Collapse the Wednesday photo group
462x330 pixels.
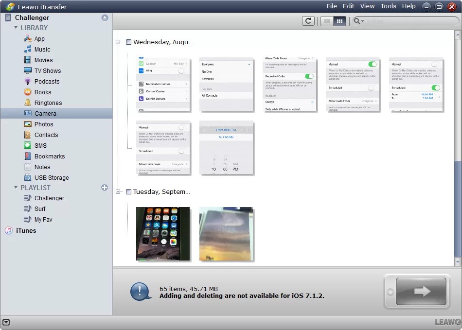pyautogui.click(x=117, y=42)
